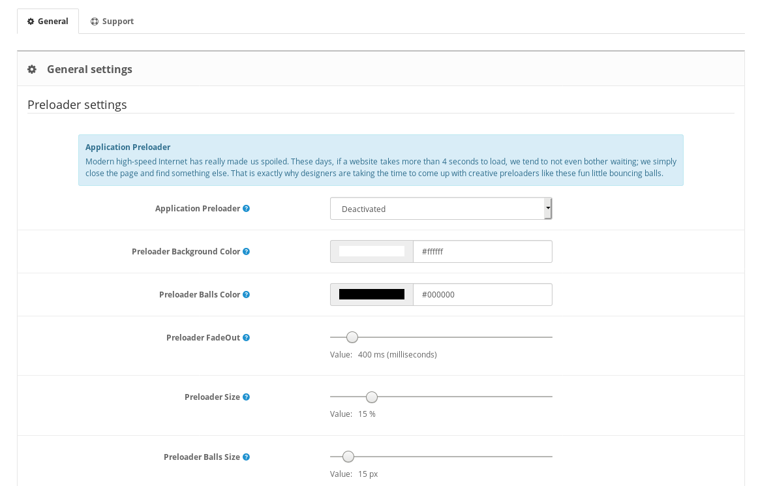This screenshot has width=758, height=486.
Task: Pick the black Preloader Balls color swatch
Action: pyautogui.click(x=372, y=294)
